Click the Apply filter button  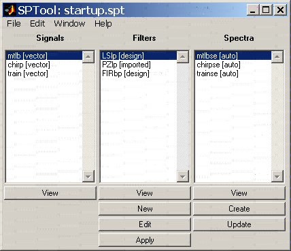[x=145, y=240]
